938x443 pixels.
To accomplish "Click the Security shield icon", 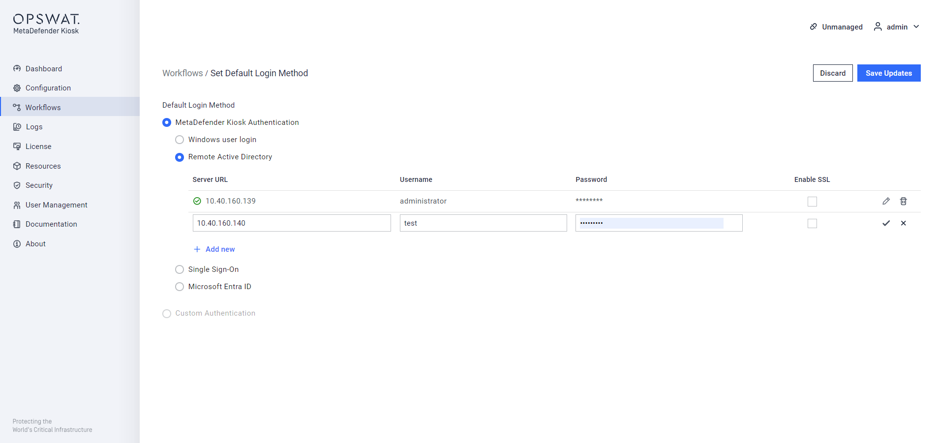I will [x=17, y=185].
